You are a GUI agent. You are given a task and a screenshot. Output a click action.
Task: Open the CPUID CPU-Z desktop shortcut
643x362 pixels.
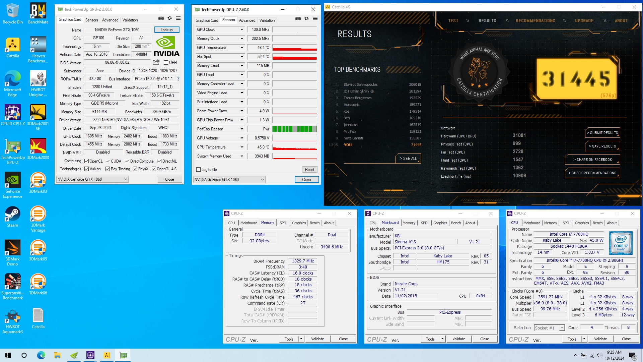click(12, 115)
